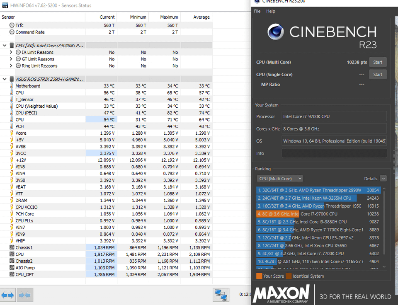Viewport: 398px width, 305px height.
Task: Click HWiNFO collapse columns arrows button
Action: [24, 295]
